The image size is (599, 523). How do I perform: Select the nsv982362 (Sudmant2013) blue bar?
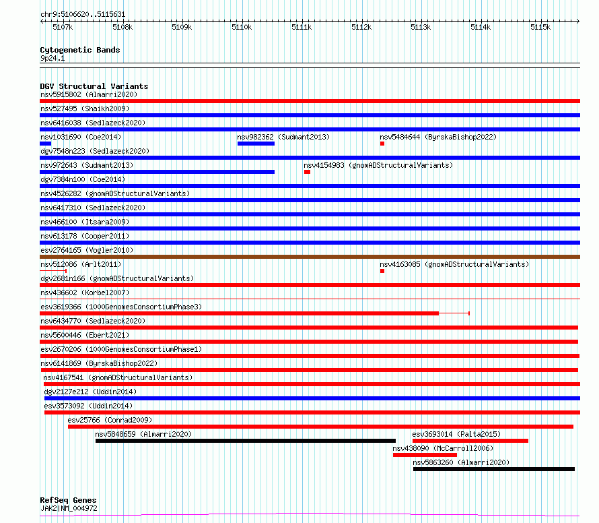(x=256, y=144)
